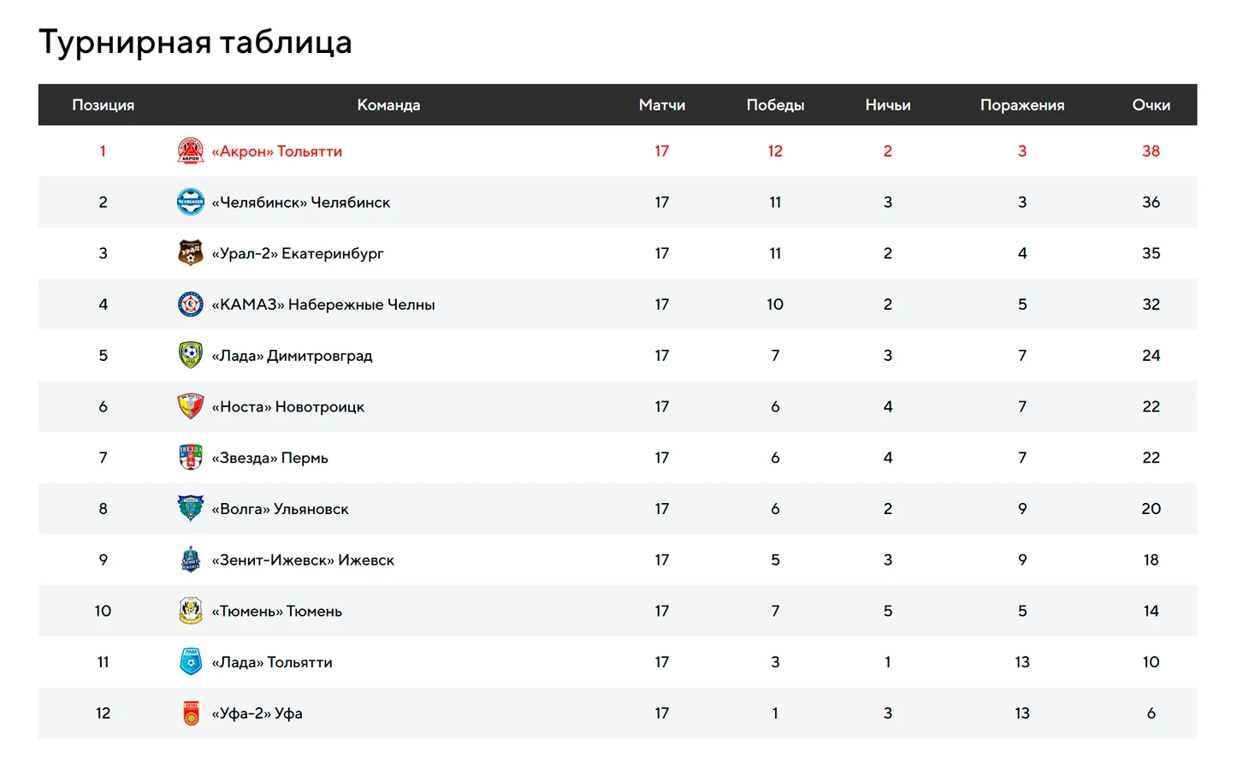1249x769 pixels.
Task: Select Volga's 20 points value
Action: (x=1151, y=509)
